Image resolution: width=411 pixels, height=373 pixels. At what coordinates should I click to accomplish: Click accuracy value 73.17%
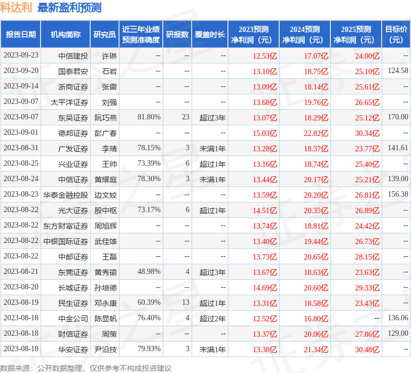pos(149,209)
